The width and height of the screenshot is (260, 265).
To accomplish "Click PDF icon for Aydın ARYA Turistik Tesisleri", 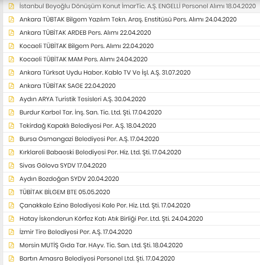I will [x=11, y=99].
